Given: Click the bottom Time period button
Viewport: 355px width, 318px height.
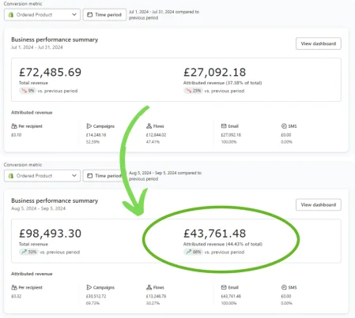Looking at the screenshot, I should [x=104, y=176].
